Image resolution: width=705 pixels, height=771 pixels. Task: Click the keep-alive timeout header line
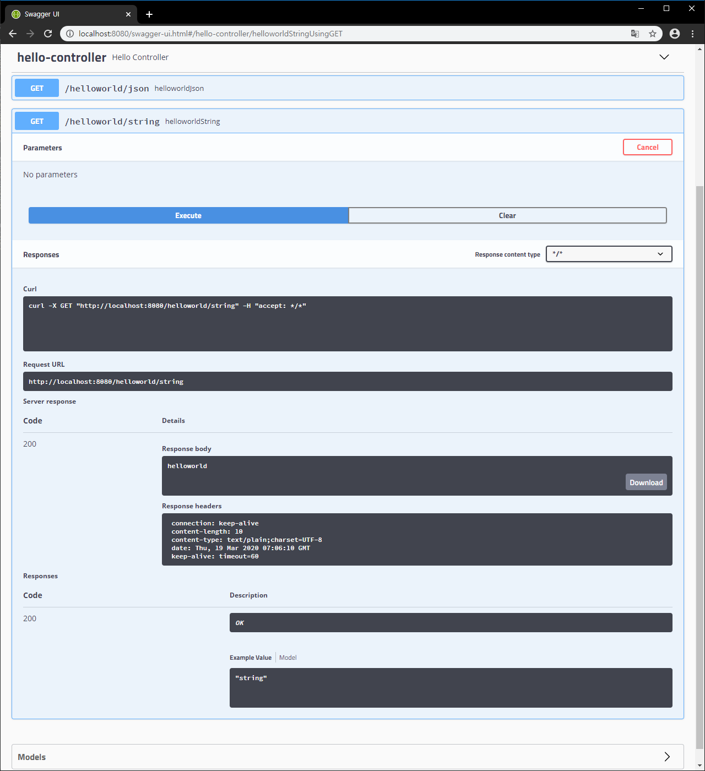point(215,556)
